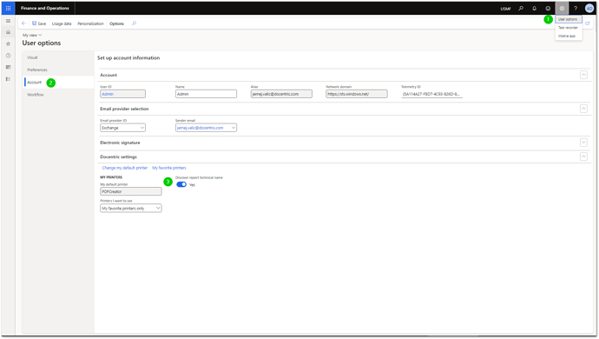Click the USMF company selector
This screenshot has height=339, width=599.
point(505,9)
